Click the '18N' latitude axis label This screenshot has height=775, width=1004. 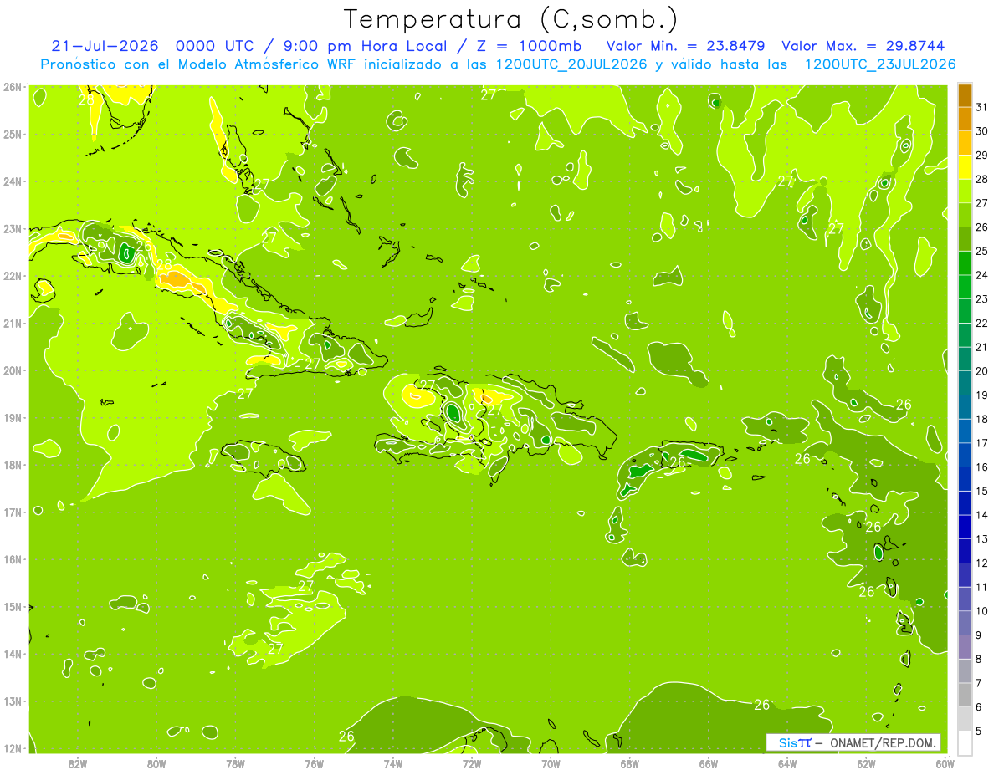[13, 465]
